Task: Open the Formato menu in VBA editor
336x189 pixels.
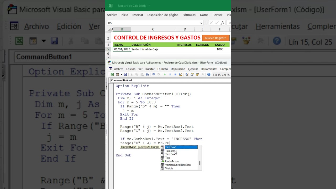Action: click(x=162, y=69)
